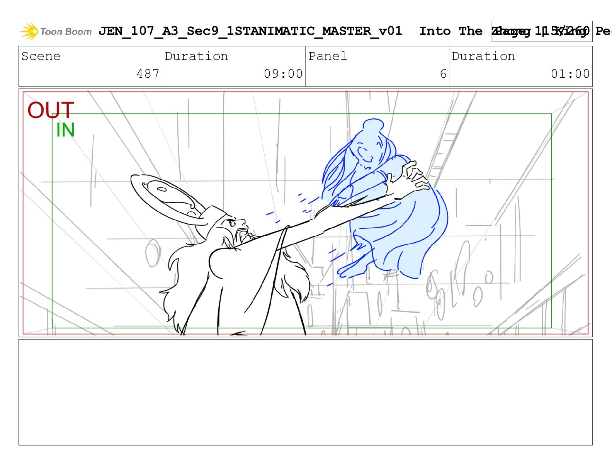Select the scene duration value 09:00

point(283,74)
